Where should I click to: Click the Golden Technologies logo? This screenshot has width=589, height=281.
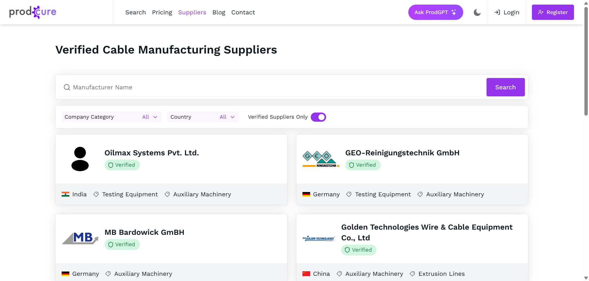[319, 238]
